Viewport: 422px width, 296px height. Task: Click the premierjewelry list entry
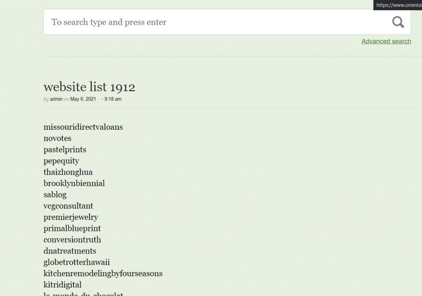tap(71, 217)
